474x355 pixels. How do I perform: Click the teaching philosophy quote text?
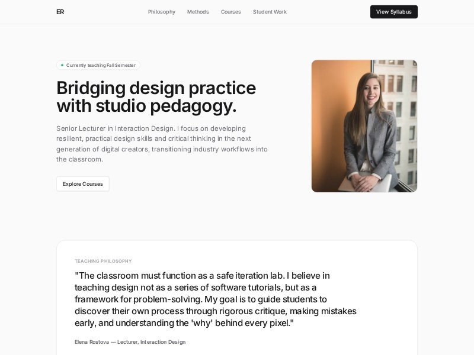[216, 299]
